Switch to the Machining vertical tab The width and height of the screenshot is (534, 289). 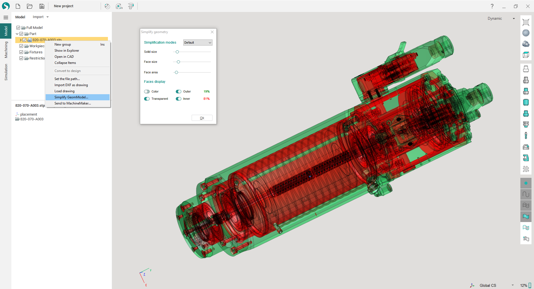6,50
